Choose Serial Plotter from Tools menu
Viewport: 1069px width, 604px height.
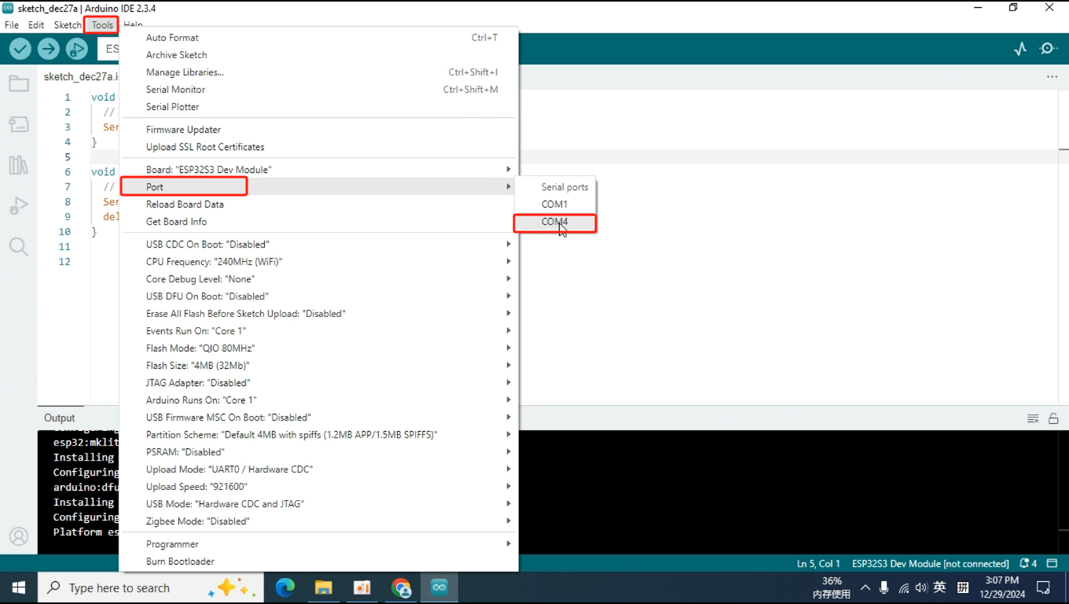(318, 107)
